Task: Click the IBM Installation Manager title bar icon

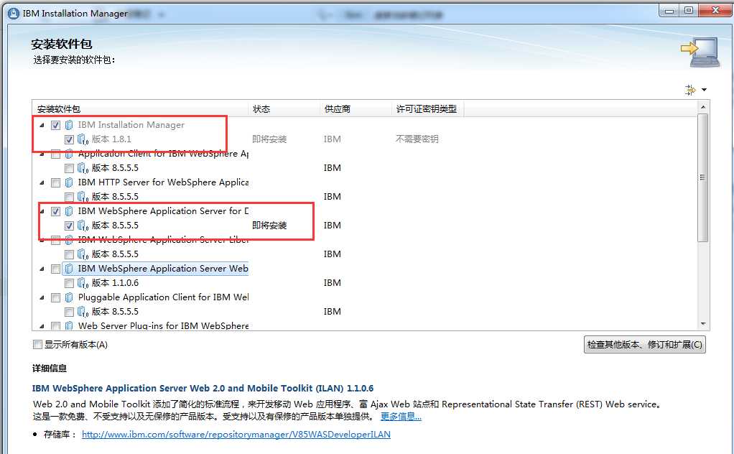Action: click(14, 14)
